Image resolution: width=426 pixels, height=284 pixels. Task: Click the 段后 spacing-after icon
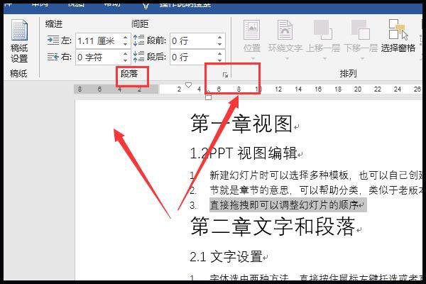(x=138, y=57)
